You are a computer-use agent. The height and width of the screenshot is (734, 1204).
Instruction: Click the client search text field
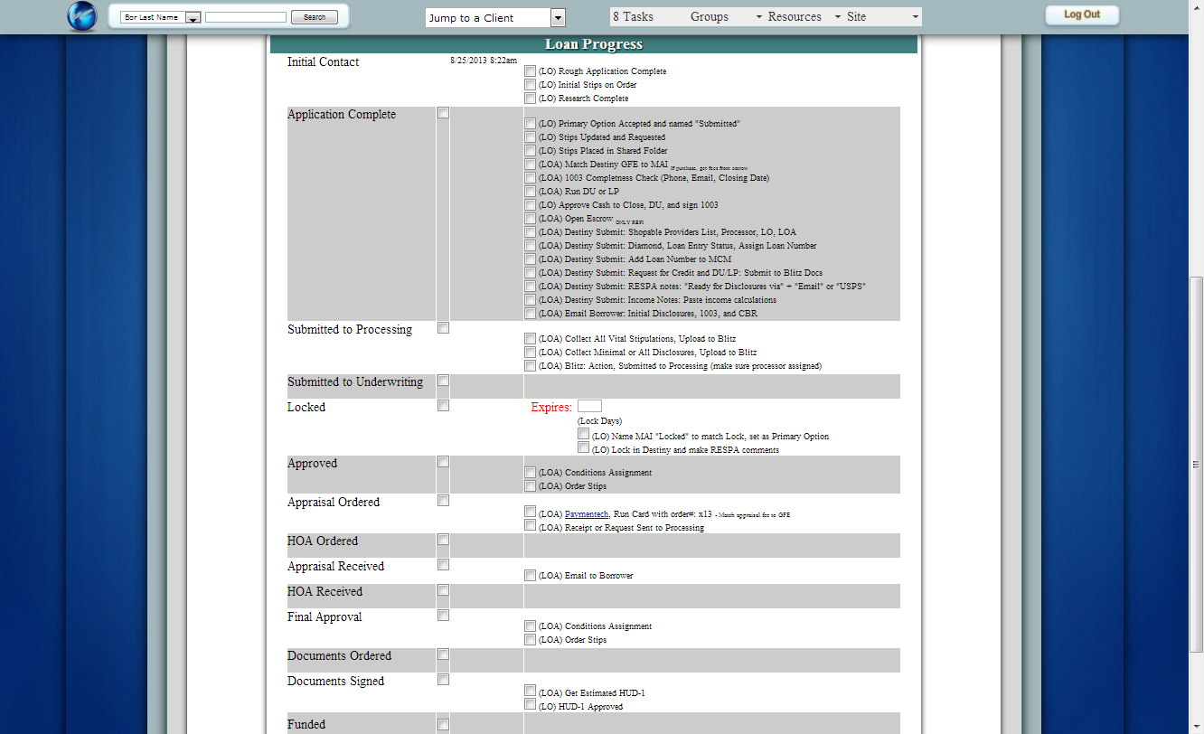click(245, 17)
